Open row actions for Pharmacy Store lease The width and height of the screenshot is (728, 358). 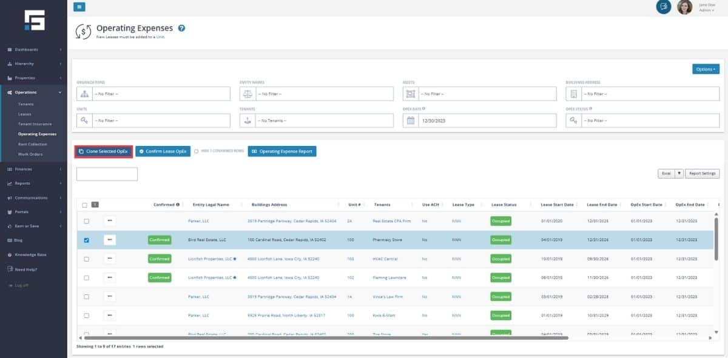(110, 240)
